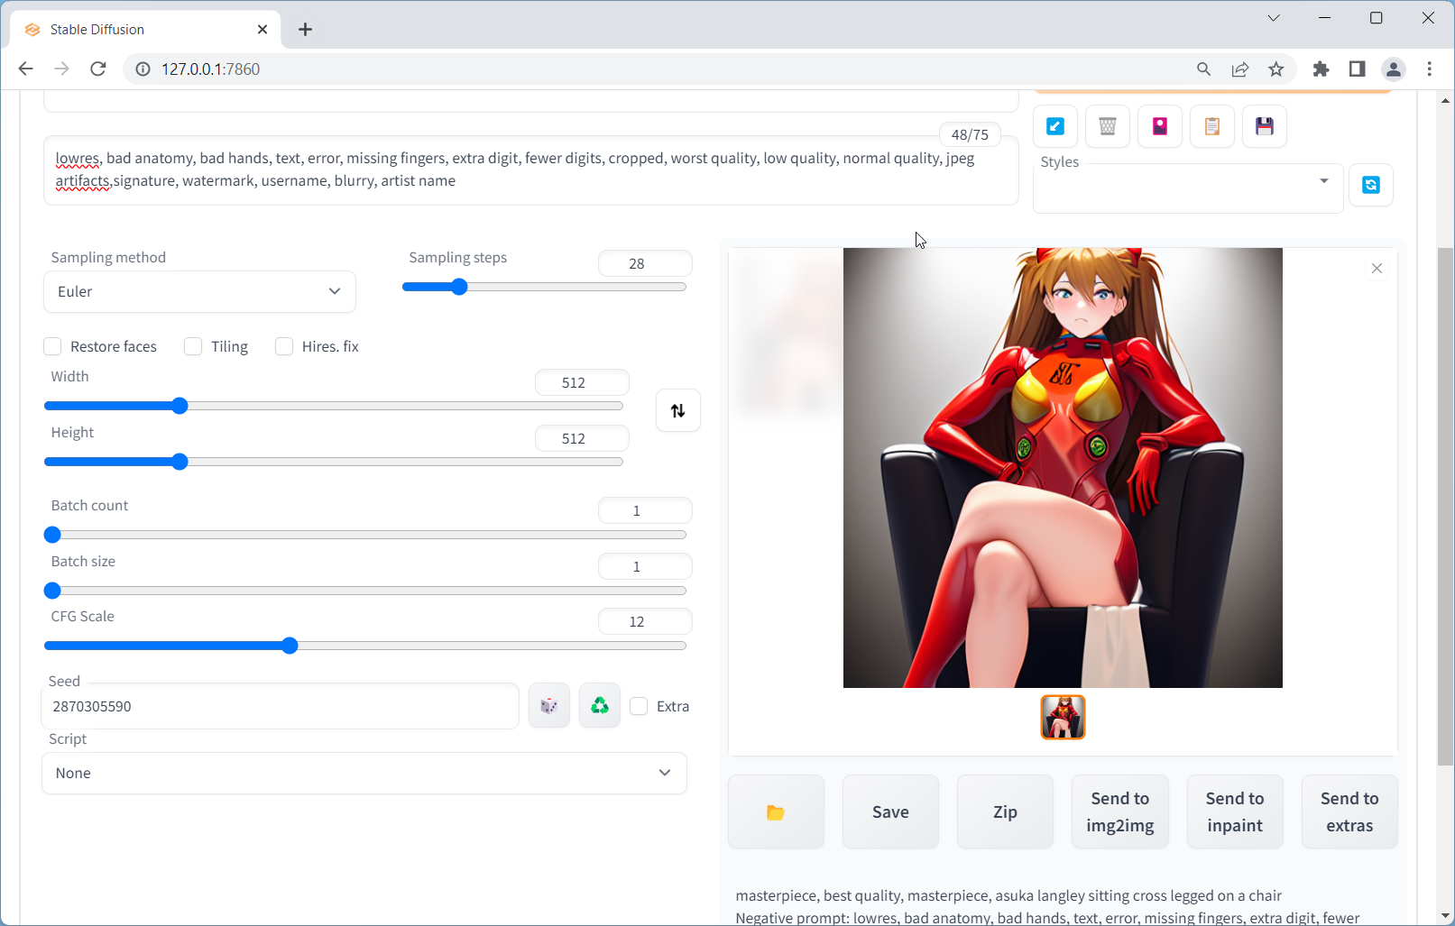Open the output folder with folder icon
This screenshot has width=1455, height=926.
776,812
